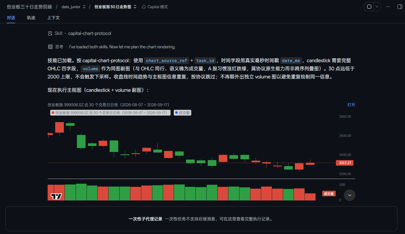The image size is (405, 234).
Task: Open the capital-chart-protocol skill entry
Action: point(90,34)
